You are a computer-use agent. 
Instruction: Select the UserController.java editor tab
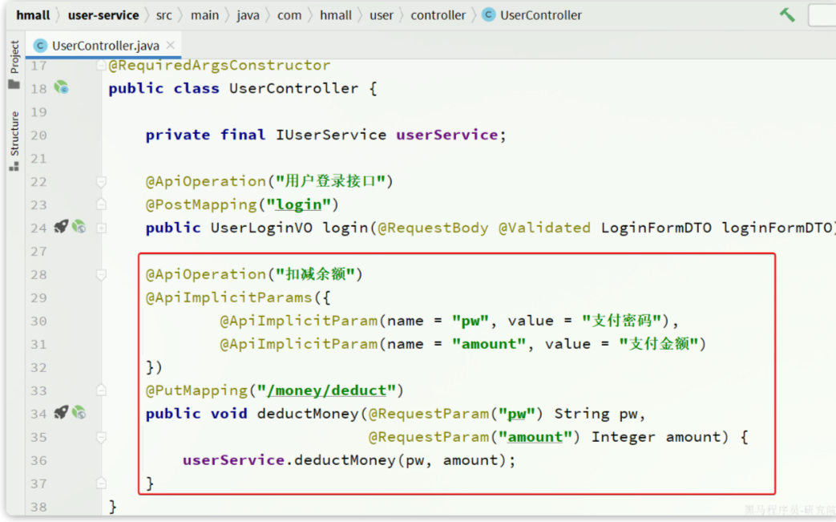(x=105, y=46)
